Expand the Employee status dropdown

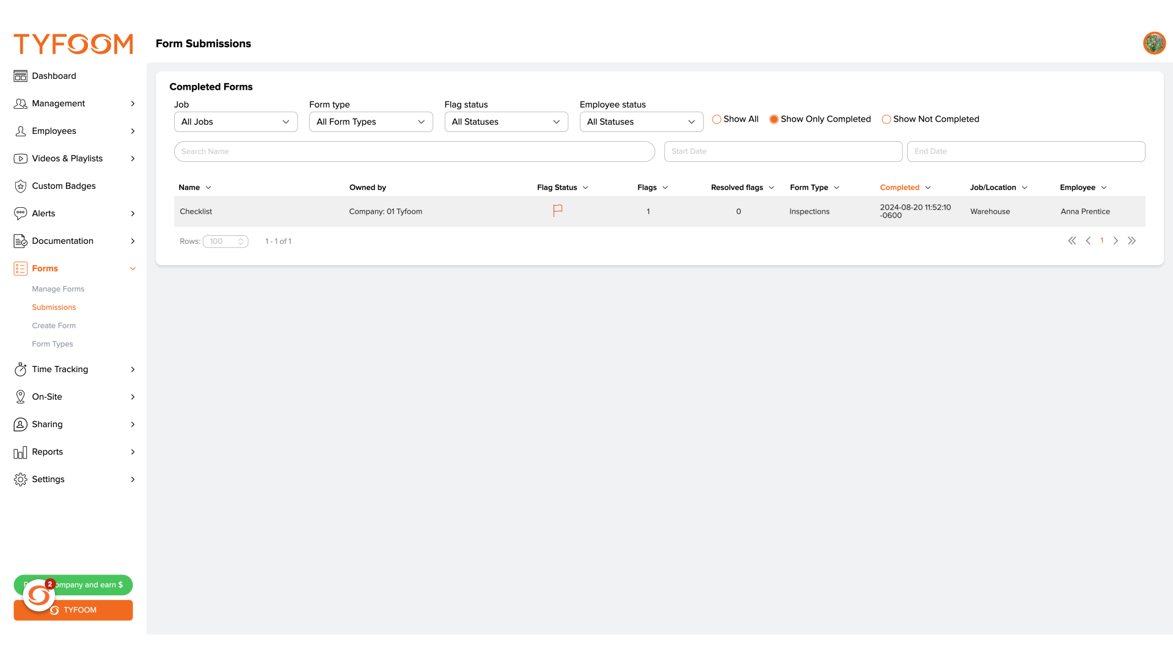641,122
